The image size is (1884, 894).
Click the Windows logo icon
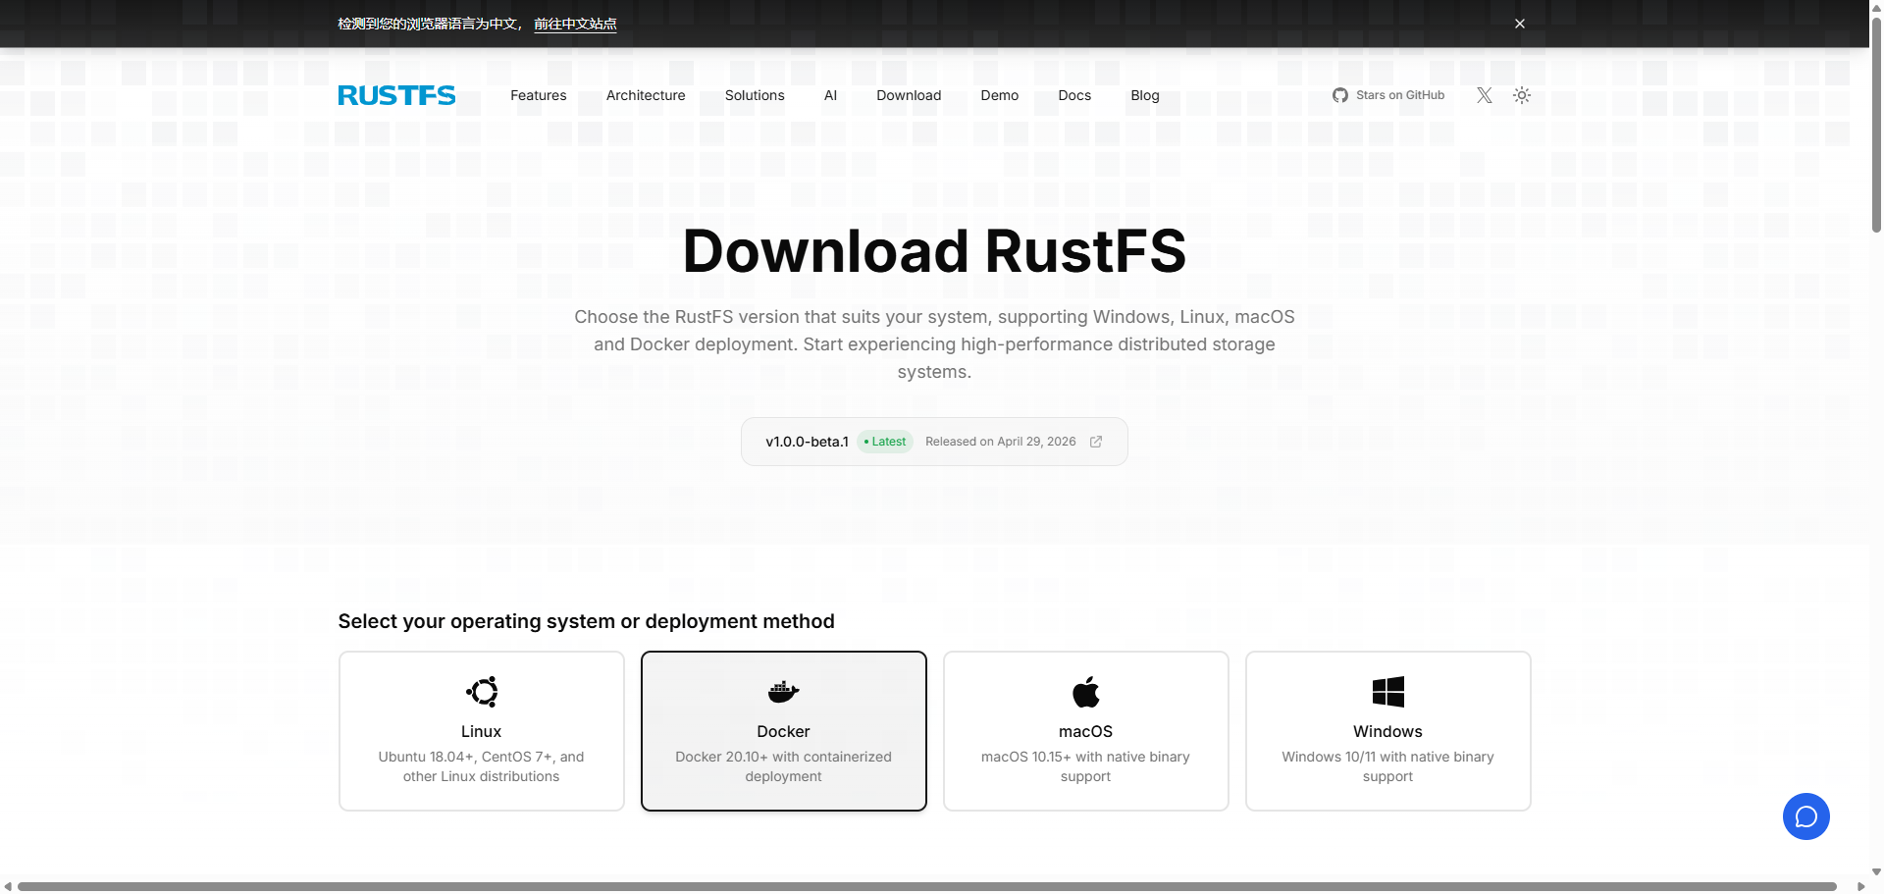[x=1388, y=692]
